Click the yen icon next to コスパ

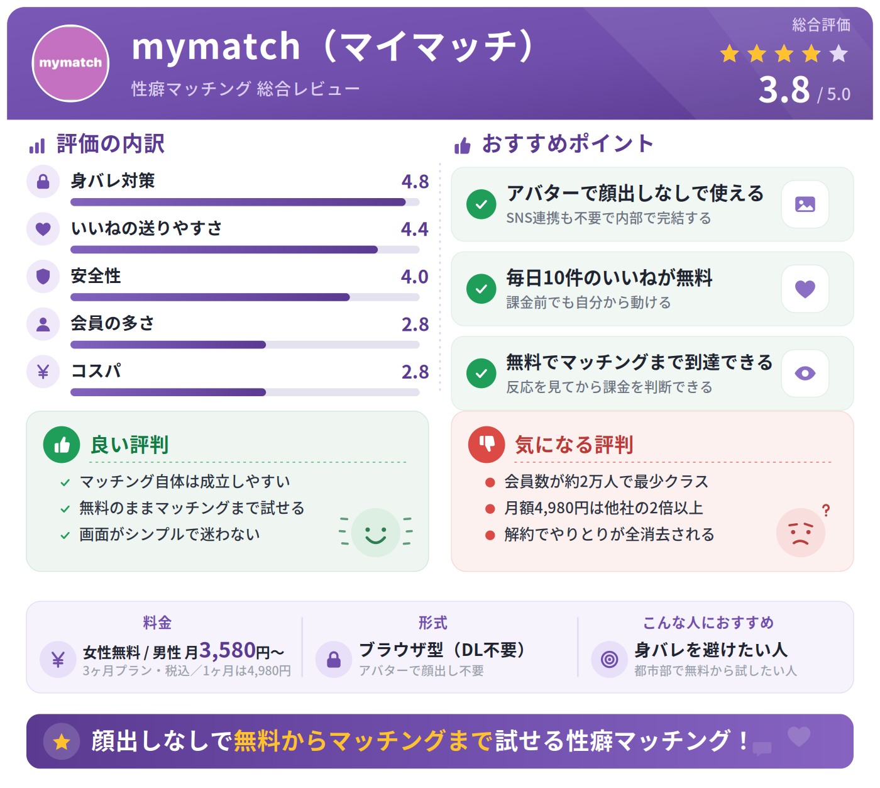pos(43,372)
